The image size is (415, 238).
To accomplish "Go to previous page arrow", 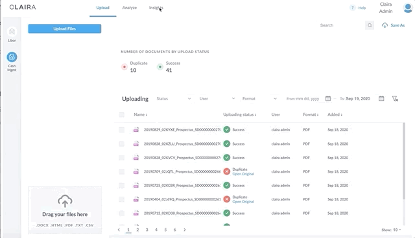I will click(x=119, y=230).
